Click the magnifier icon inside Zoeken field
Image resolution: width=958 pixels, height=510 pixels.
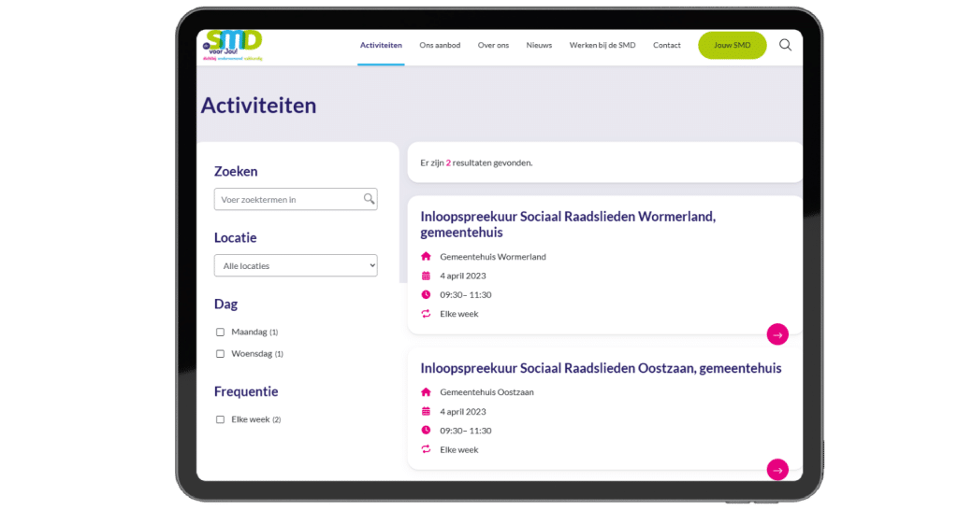[369, 199]
